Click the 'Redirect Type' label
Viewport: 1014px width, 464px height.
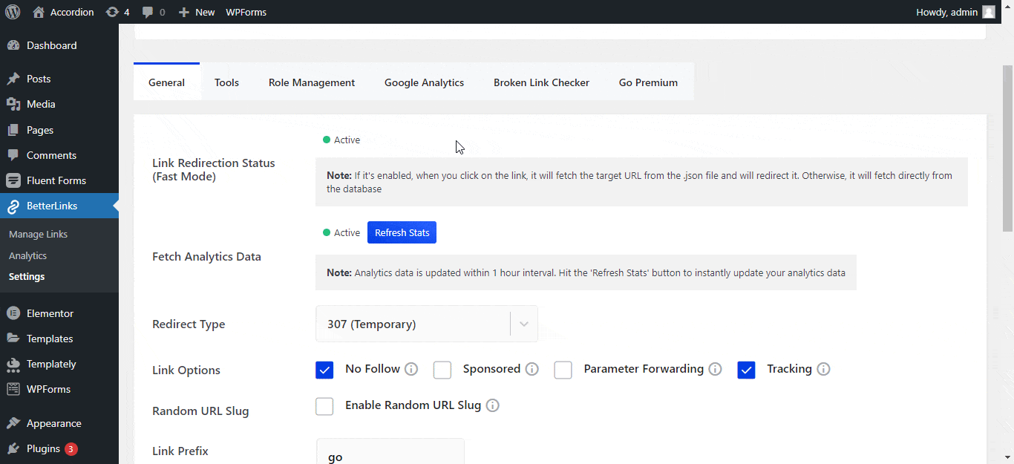pyautogui.click(x=189, y=324)
